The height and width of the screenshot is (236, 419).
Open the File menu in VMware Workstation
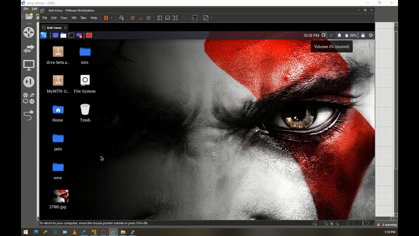click(45, 18)
